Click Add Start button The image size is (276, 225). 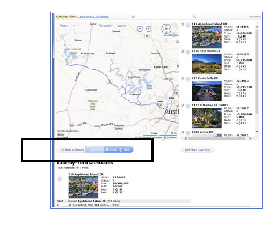pos(191,149)
